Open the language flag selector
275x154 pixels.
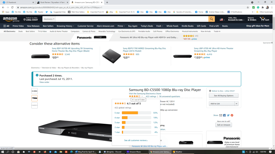point(222,20)
